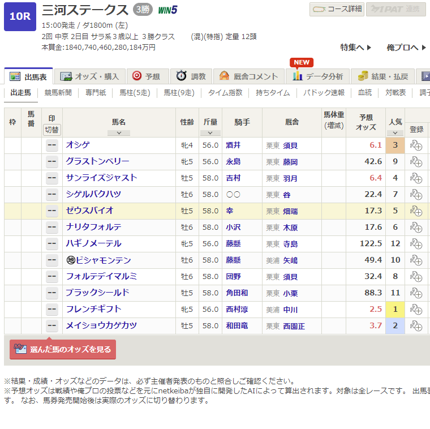Screen dimensions: 430x429
Task: Click 選んだ馬のオッズを見る button
Action: (x=63, y=350)
